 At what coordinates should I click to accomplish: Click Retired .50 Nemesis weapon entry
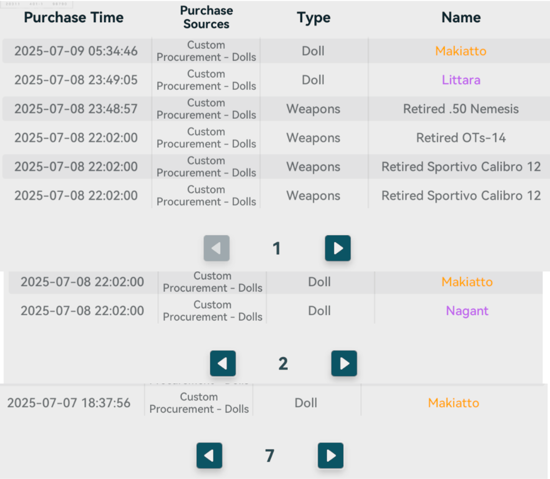(x=461, y=109)
